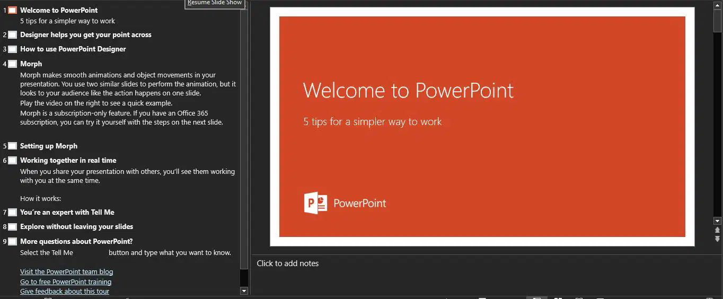Select slide 4 icon beside Morph
Screen dimensions: 723x299
(x=13, y=64)
